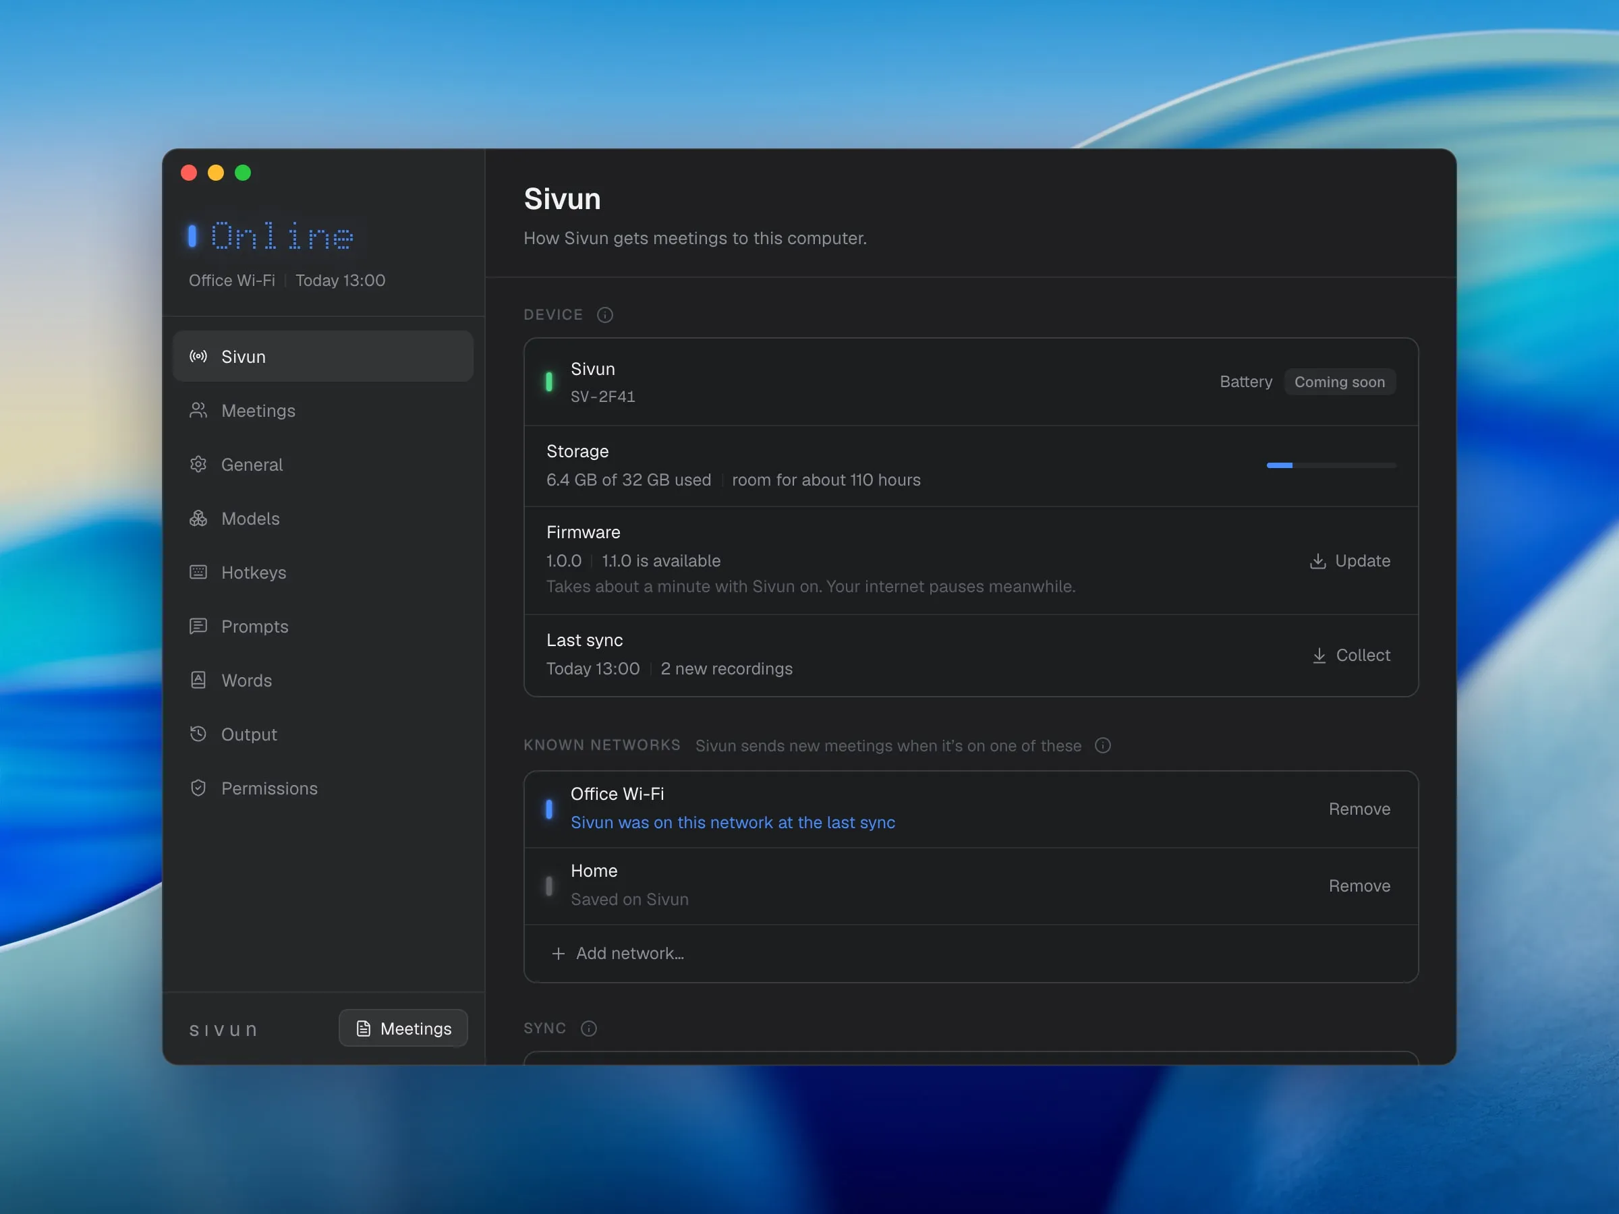Open the Permissions section
Image resolution: width=1619 pixels, height=1214 pixels.
tap(322, 788)
